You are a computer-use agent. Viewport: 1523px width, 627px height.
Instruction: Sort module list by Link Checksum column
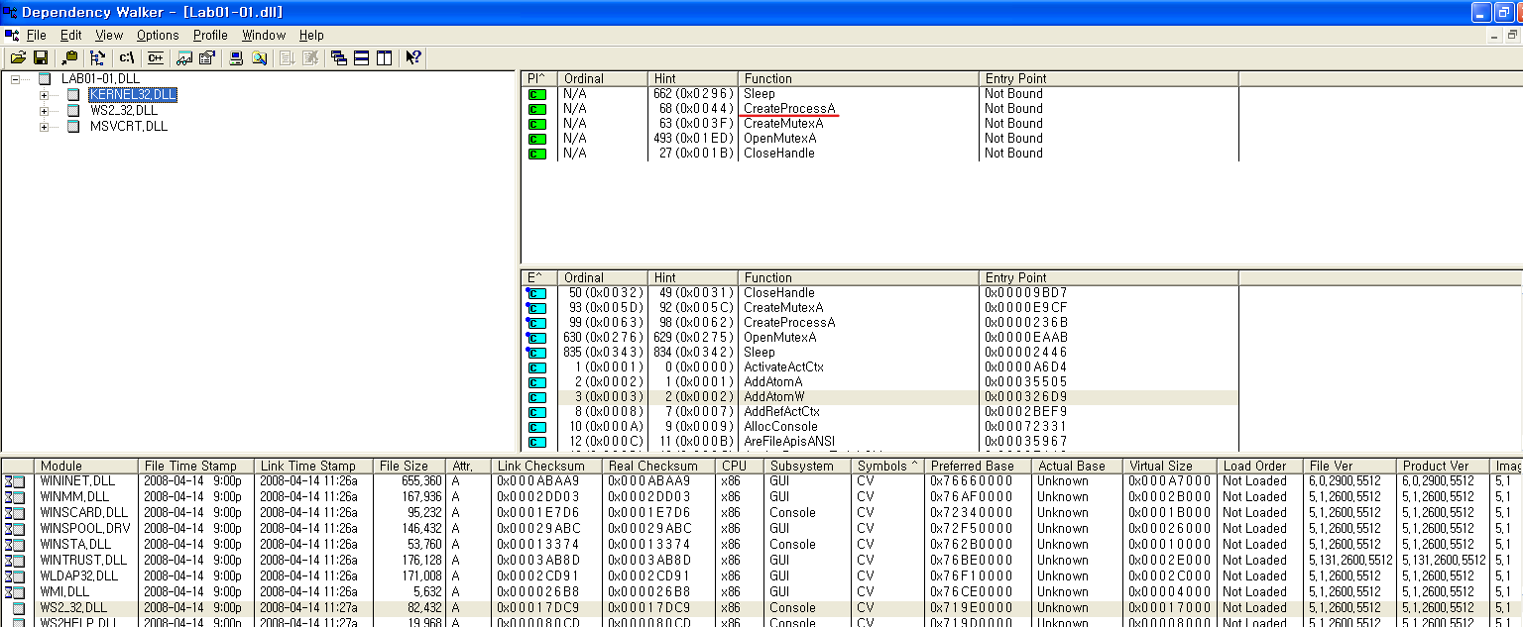point(546,466)
